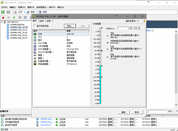Viewport: 178px width, 131px height.
Task: Click the scroll down arrow in main window
Action: (176, 105)
